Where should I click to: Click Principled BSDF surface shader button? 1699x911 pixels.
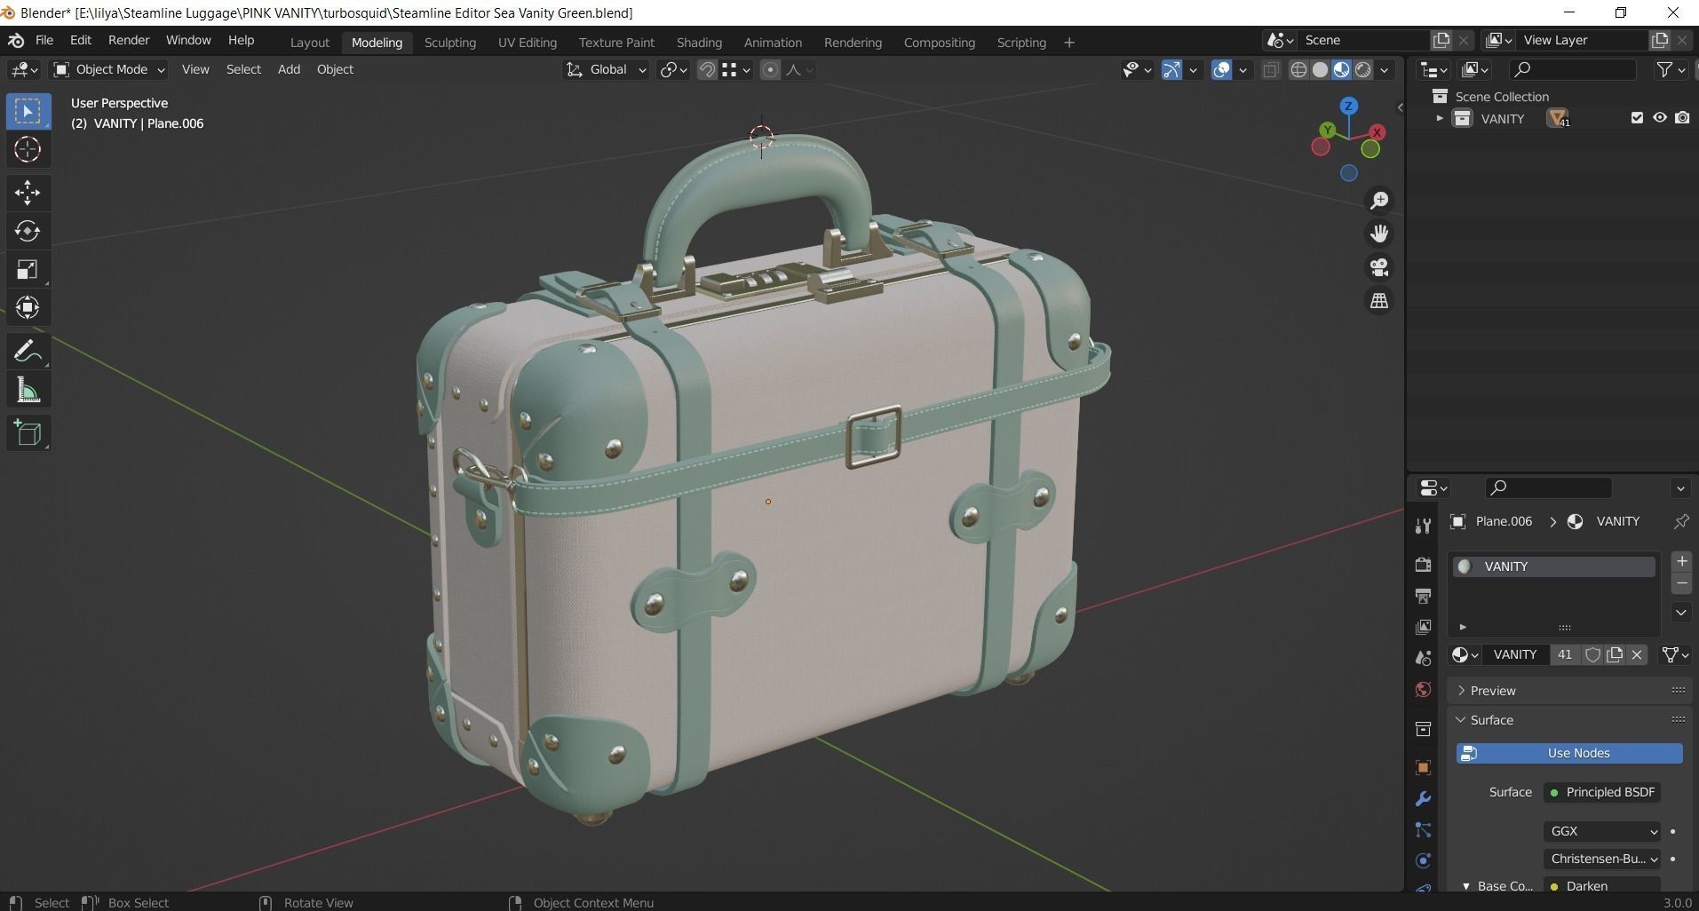(x=1602, y=792)
